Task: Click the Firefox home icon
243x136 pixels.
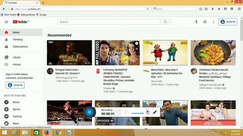Action: (219, 9)
